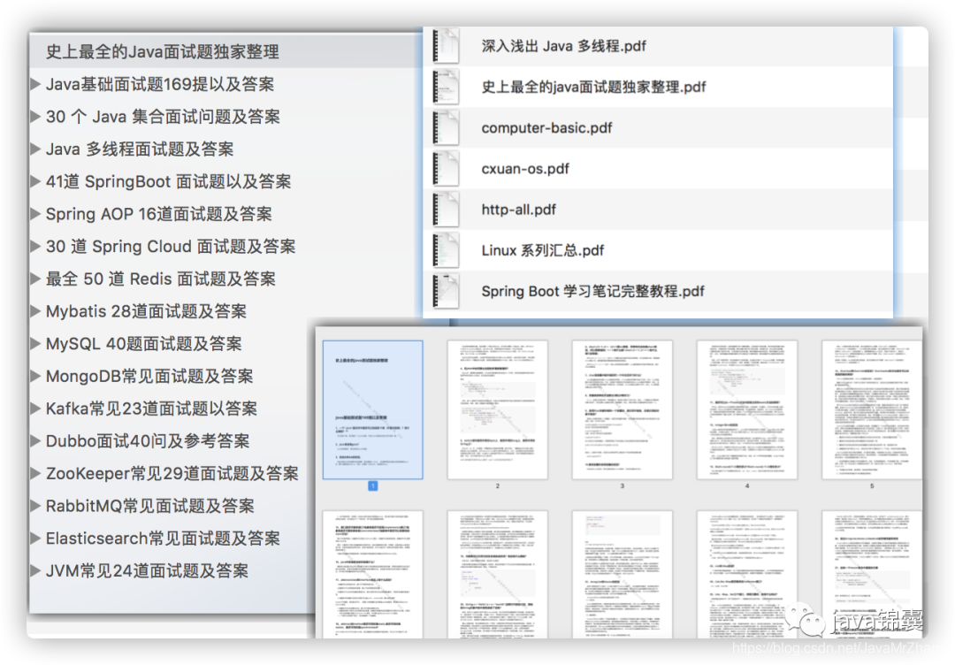Click the MongoDB常见面试题及答案 outline text

149,377
